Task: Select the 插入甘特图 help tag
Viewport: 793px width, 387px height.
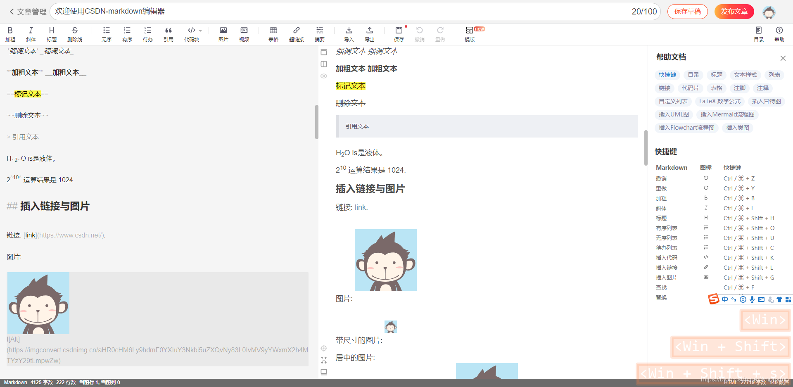Action: 767,101
